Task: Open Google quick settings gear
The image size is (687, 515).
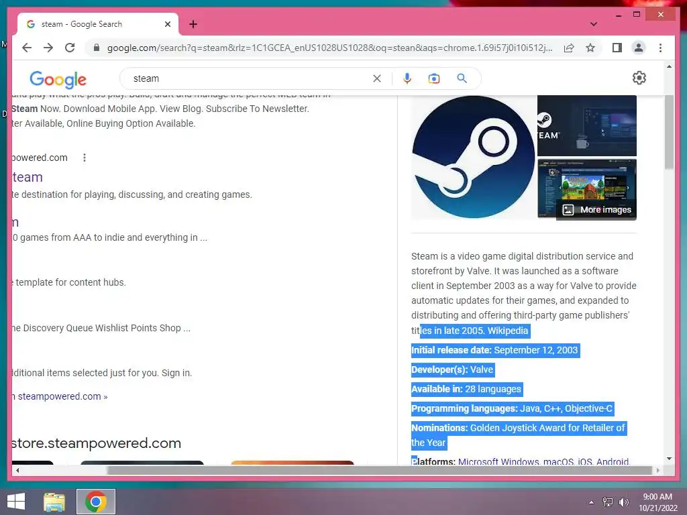Action: pyautogui.click(x=639, y=78)
